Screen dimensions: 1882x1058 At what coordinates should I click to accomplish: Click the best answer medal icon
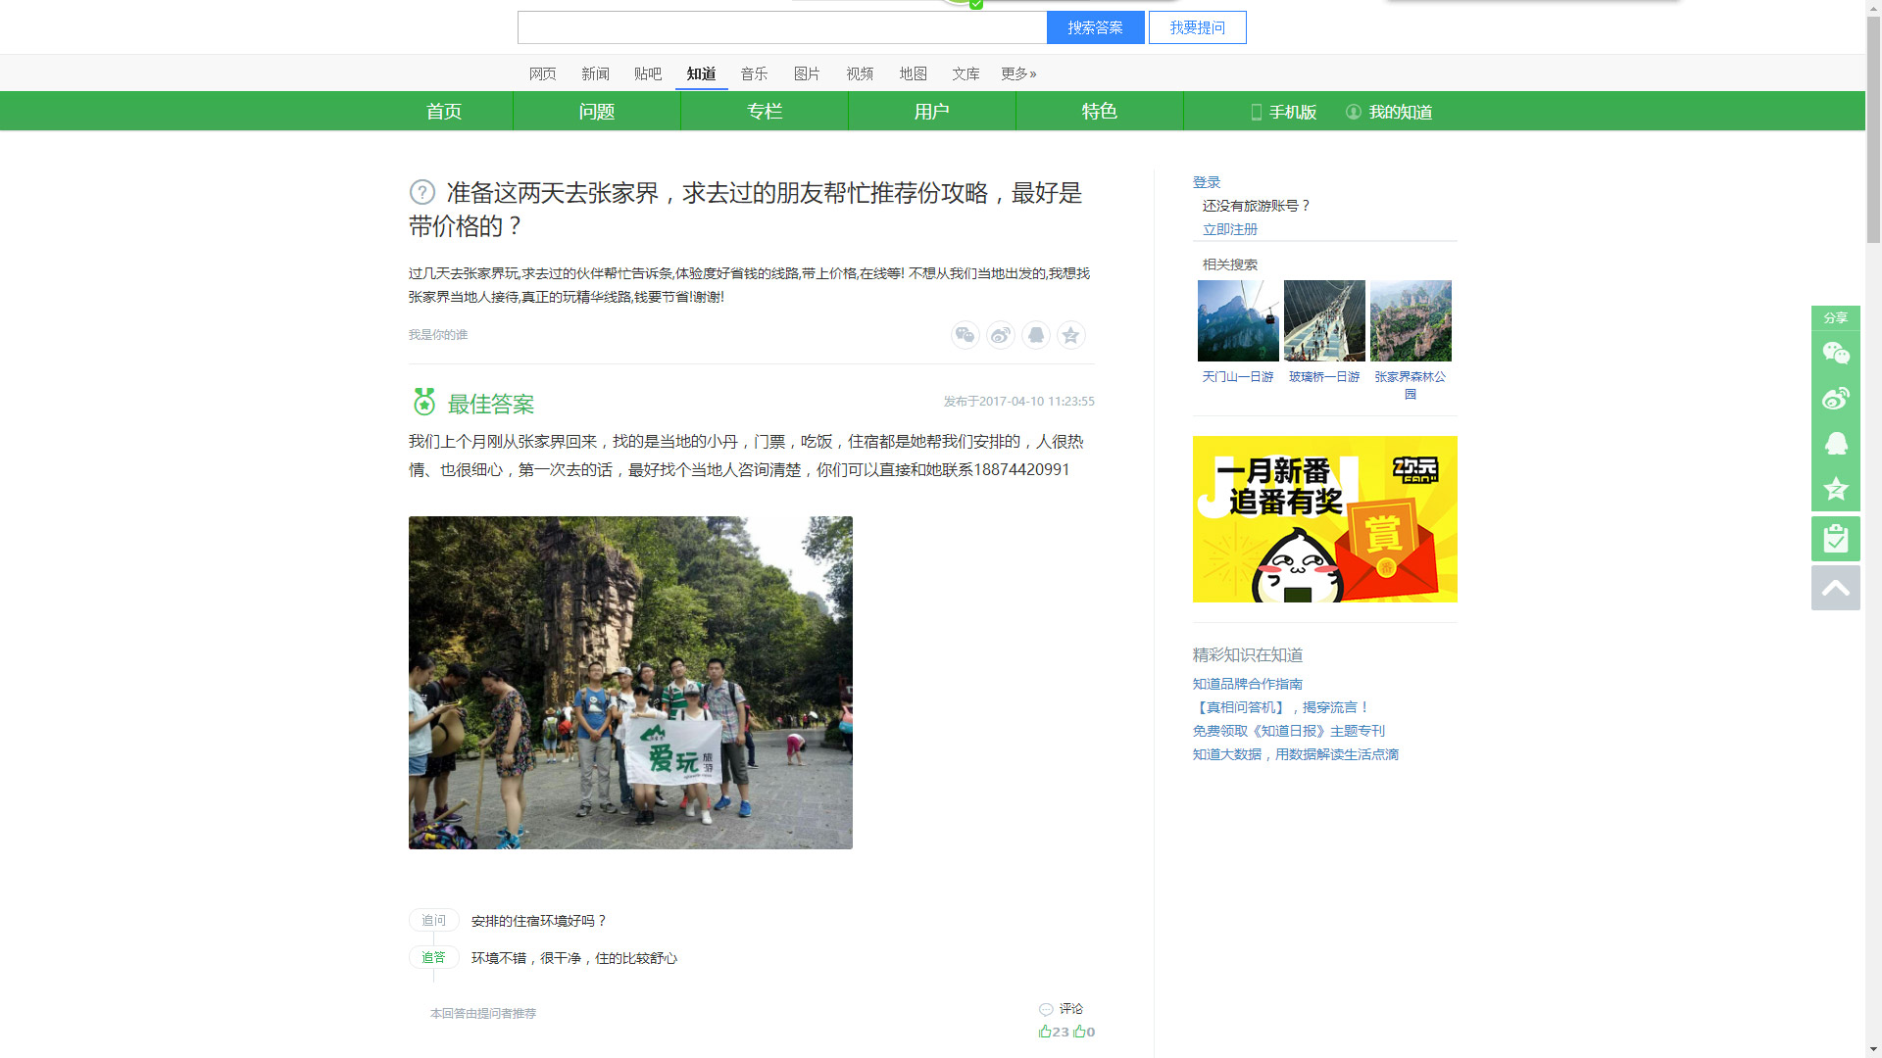coord(424,402)
